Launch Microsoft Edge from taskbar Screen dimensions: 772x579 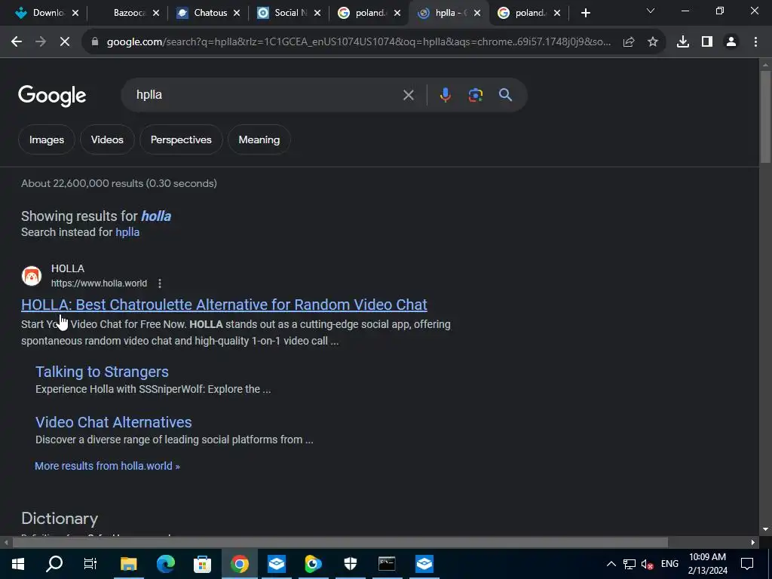tap(165, 564)
